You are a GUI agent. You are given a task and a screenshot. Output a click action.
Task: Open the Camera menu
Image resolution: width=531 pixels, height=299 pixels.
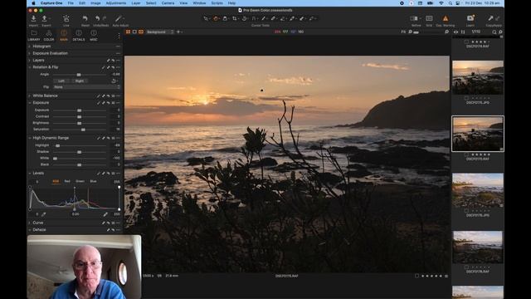[168, 3]
